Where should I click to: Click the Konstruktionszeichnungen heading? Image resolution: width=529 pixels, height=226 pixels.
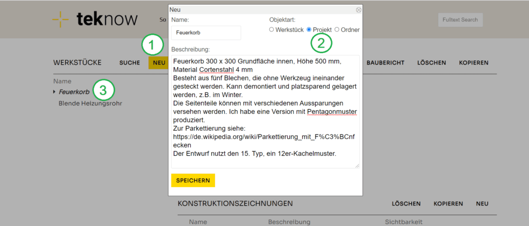[x=235, y=204]
